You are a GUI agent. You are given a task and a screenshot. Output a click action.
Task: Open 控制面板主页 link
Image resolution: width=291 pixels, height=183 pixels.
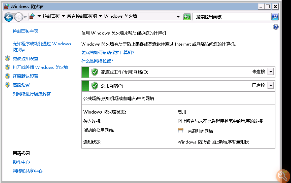coord(26,31)
